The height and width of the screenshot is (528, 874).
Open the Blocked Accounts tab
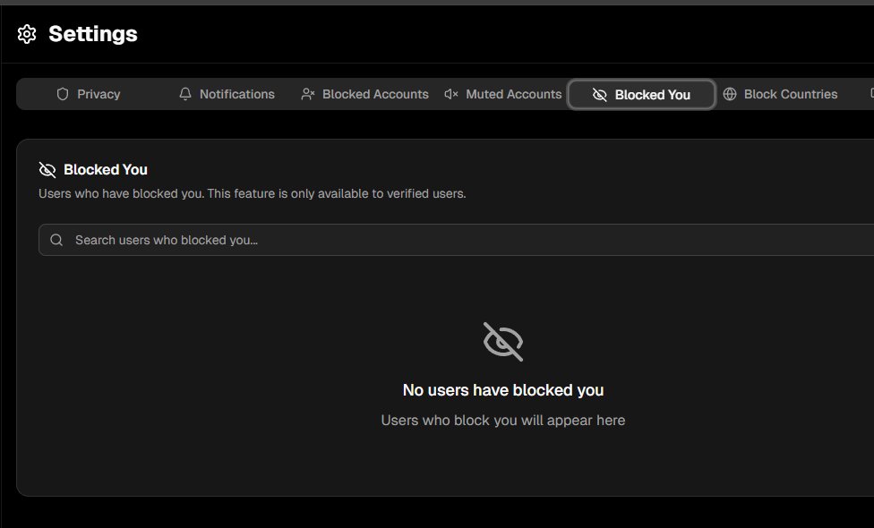coord(364,94)
